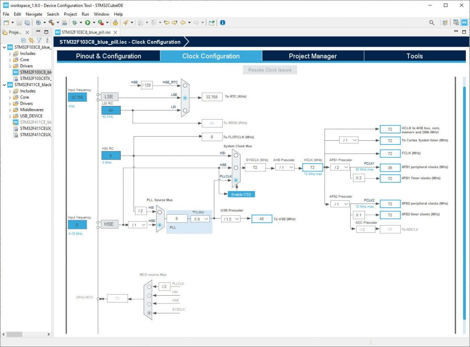The width and height of the screenshot is (470, 347).
Task: Click the Enable CSS button
Action: pos(241,194)
